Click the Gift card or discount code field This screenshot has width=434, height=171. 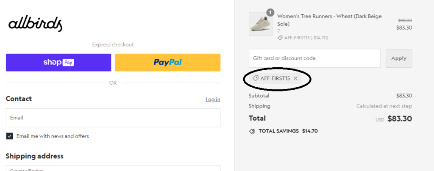tap(314, 58)
